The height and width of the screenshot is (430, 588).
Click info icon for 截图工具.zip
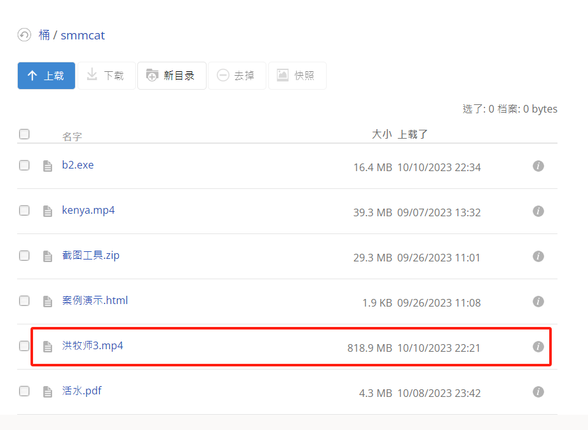point(538,256)
